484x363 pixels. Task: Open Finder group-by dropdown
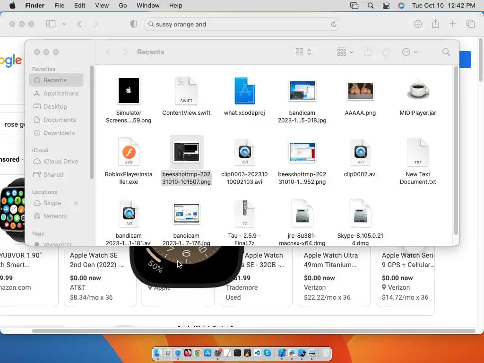click(x=345, y=52)
